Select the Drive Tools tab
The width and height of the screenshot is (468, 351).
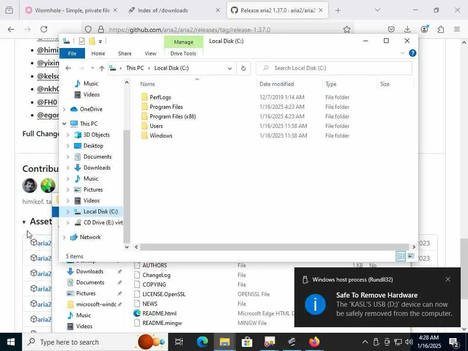[183, 53]
